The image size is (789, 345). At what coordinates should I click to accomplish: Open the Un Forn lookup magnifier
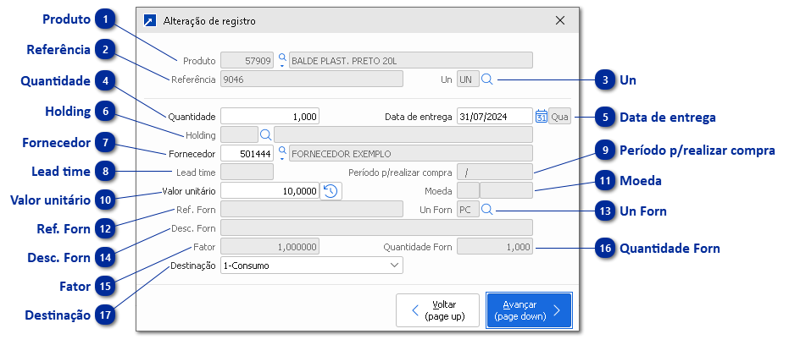487,210
